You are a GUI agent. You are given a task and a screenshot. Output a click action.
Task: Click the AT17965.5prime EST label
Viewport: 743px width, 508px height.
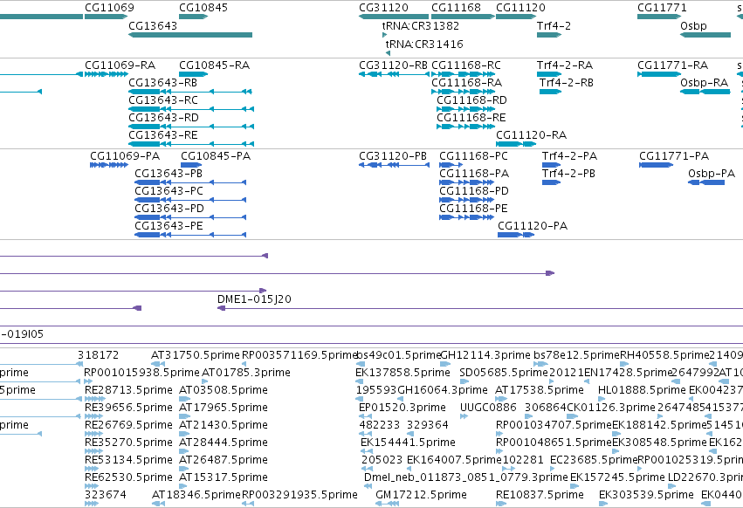[224, 408]
